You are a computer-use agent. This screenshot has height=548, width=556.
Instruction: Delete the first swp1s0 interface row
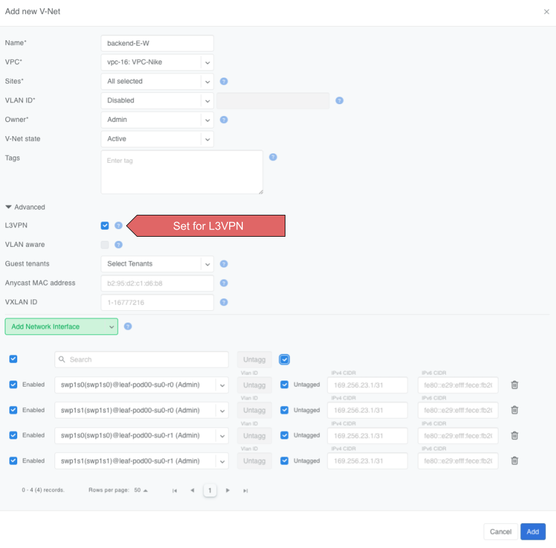click(514, 385)
